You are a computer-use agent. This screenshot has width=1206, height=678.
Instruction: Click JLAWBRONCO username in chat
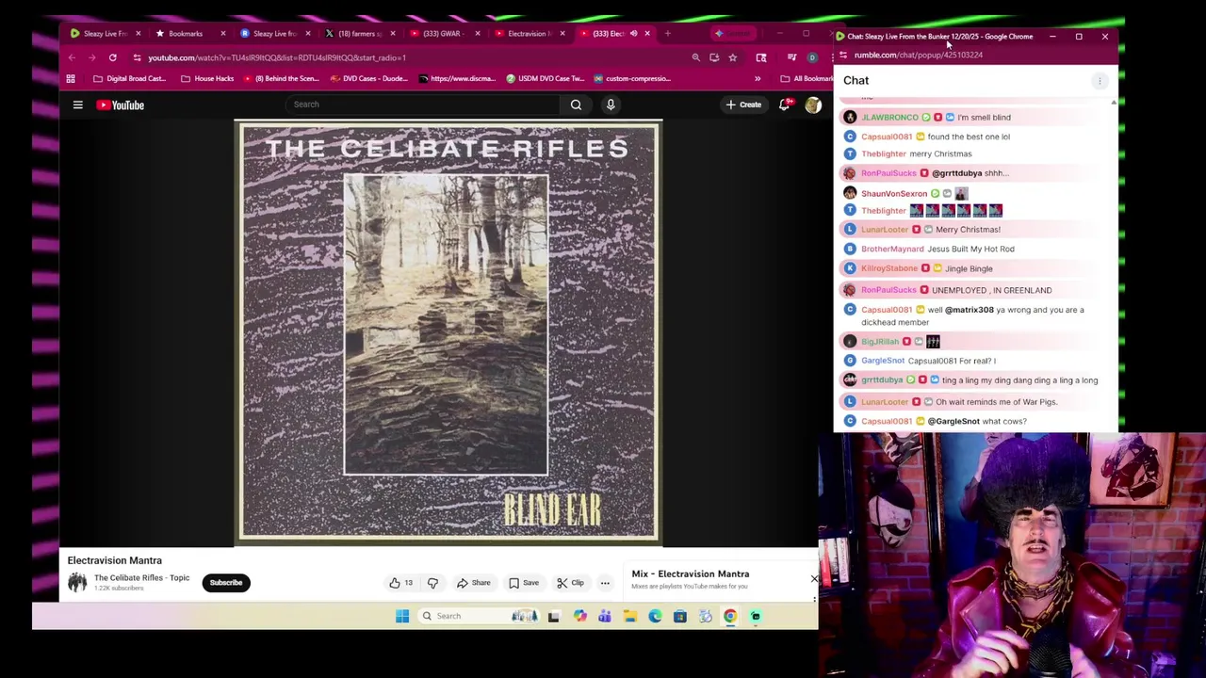(889, 118)
